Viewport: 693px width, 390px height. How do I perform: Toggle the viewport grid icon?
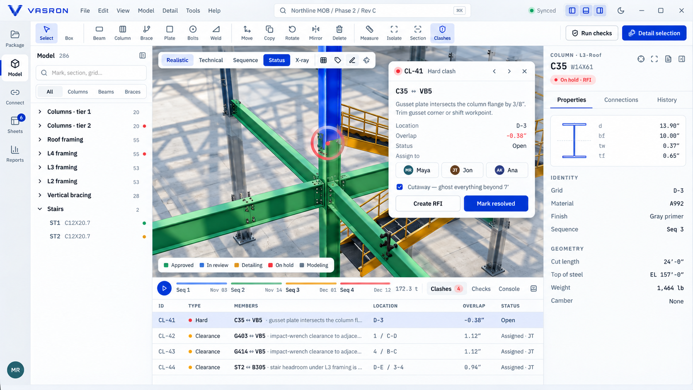324,60
